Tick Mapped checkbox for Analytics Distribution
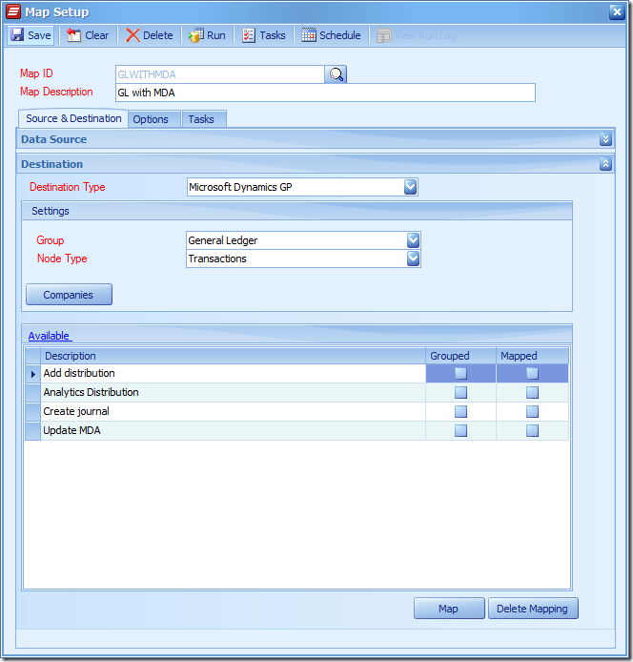 point(532,393)
